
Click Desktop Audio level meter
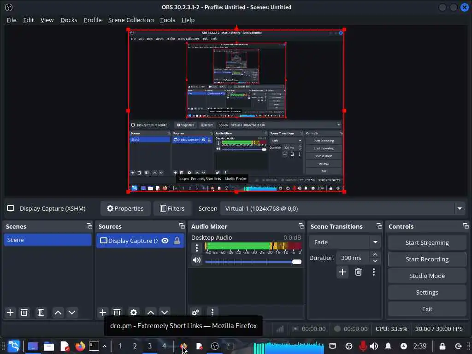[x=253, y=246]
